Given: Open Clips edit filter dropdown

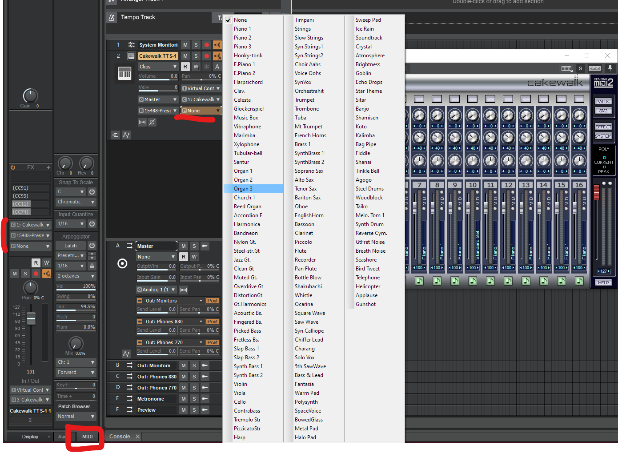Looking at the screenshot, I should (x=158, y=67).
